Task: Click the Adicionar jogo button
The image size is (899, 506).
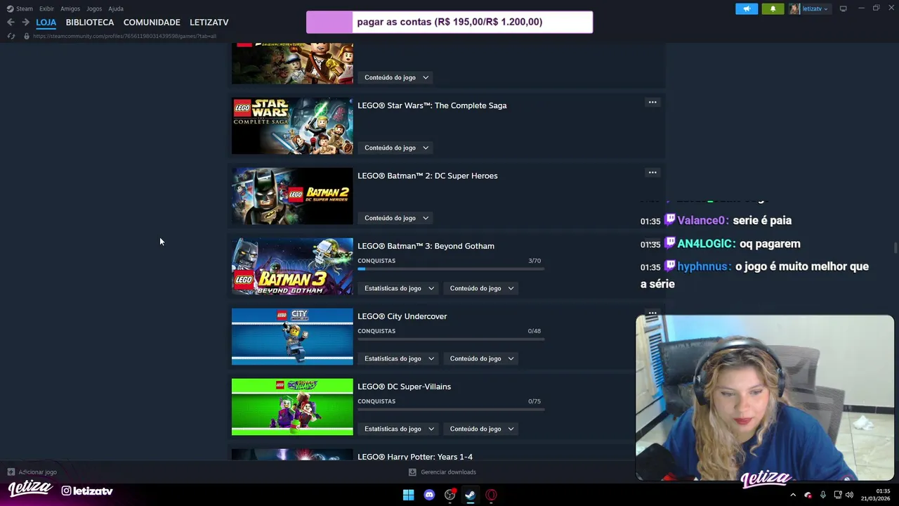Action: 32,472
